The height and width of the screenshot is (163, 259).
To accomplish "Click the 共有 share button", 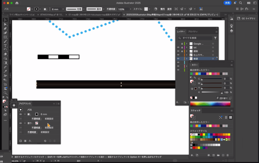I will coord(227,3).
